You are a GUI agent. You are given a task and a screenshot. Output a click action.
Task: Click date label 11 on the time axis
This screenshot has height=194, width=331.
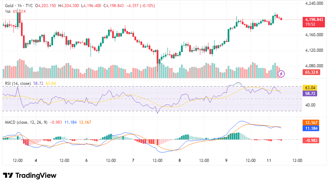click(x=269, y=161)
